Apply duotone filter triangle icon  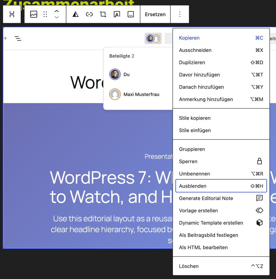(75, 14)
